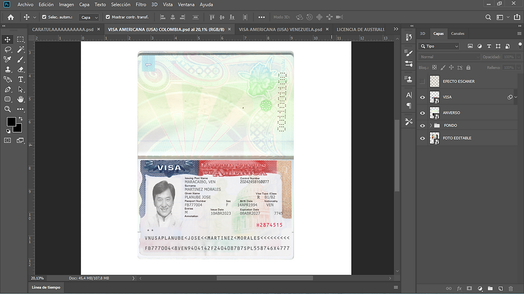Hide the ANVERSO layer

coord(422,113)
